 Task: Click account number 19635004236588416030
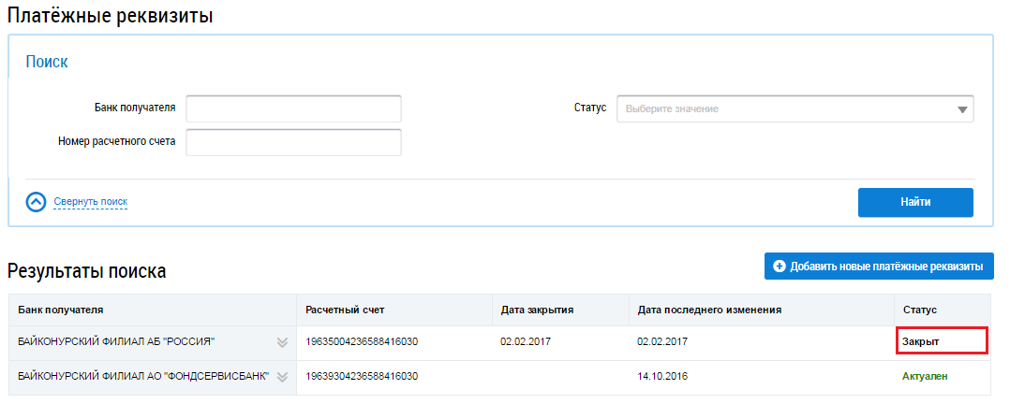[362, 342]
